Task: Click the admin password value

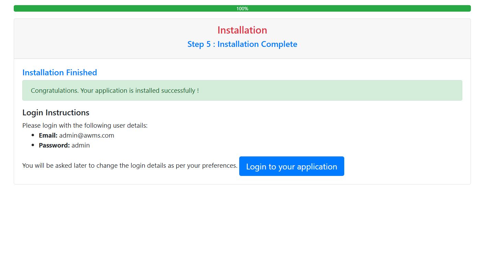Action: (81, 145)
